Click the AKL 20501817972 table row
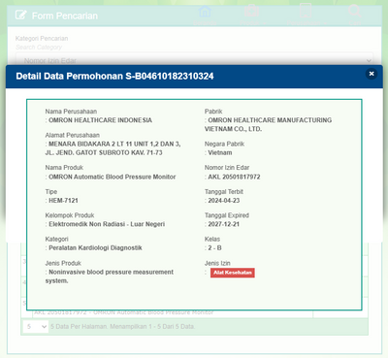 (x=173, y=312)
